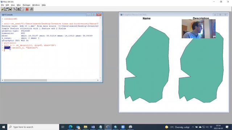
Task: Open the Edit menu
Action: point(7,5)
